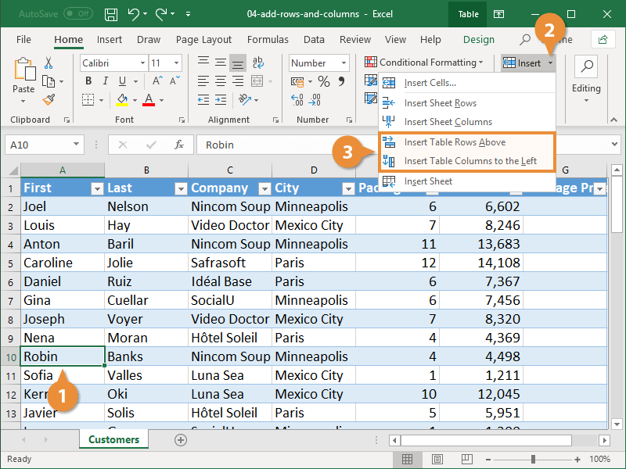Click the Save icon in title bar

coord(110,14)
